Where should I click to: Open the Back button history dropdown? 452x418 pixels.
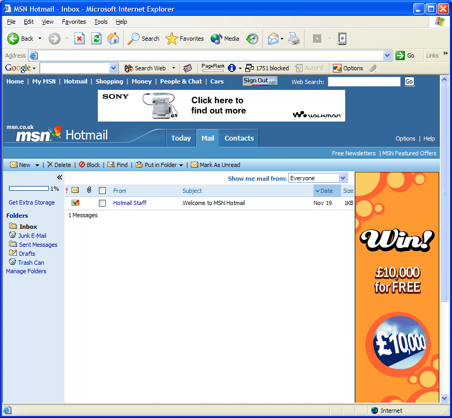point(40,39)
